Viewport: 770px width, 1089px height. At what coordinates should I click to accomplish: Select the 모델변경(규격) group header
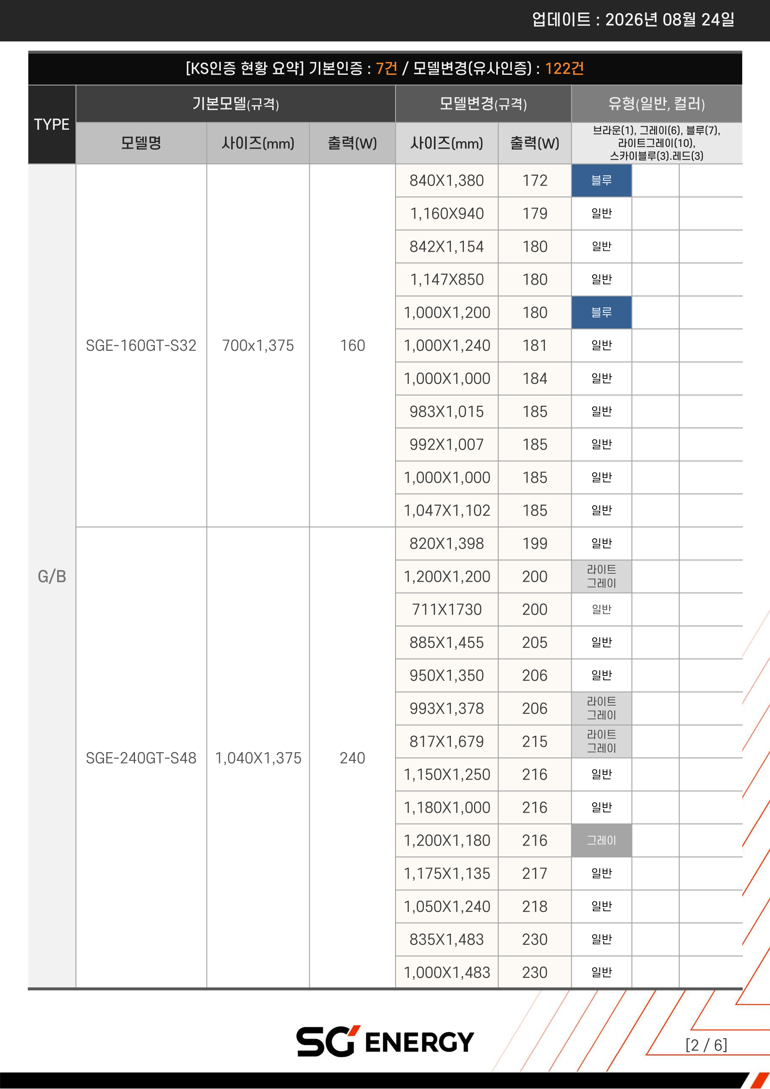coord(483,104)
